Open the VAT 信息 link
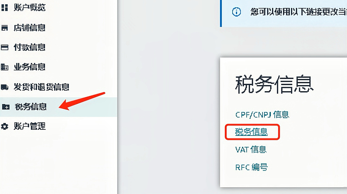The width and height of the screenshot is (347, 194). click(x=251, y=150)
